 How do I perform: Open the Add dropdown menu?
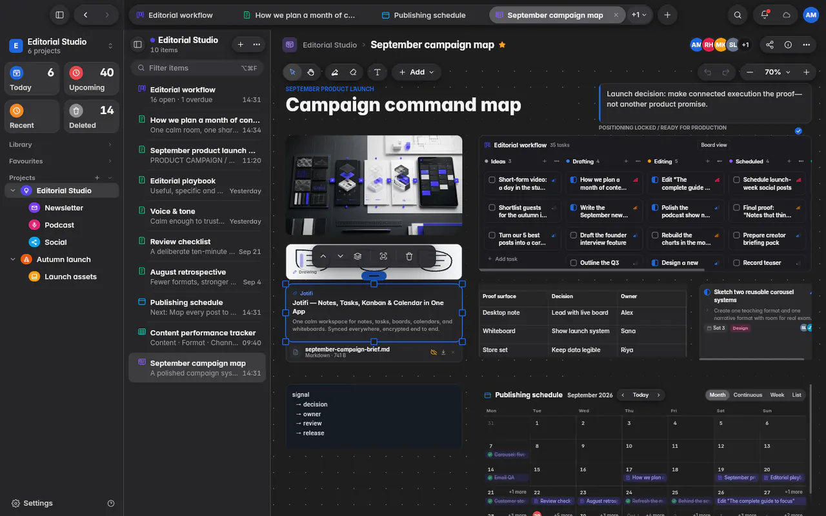pyautogui.click(x=416, y=72)
